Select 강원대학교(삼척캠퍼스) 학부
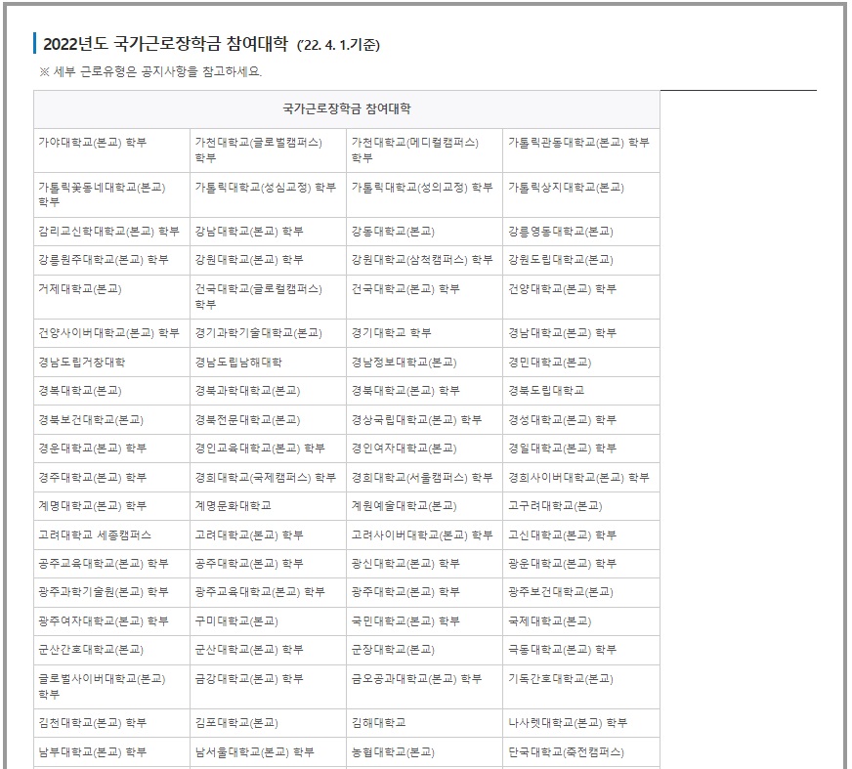The height and width of the screenshot is (769, 852). click(422, 260)
